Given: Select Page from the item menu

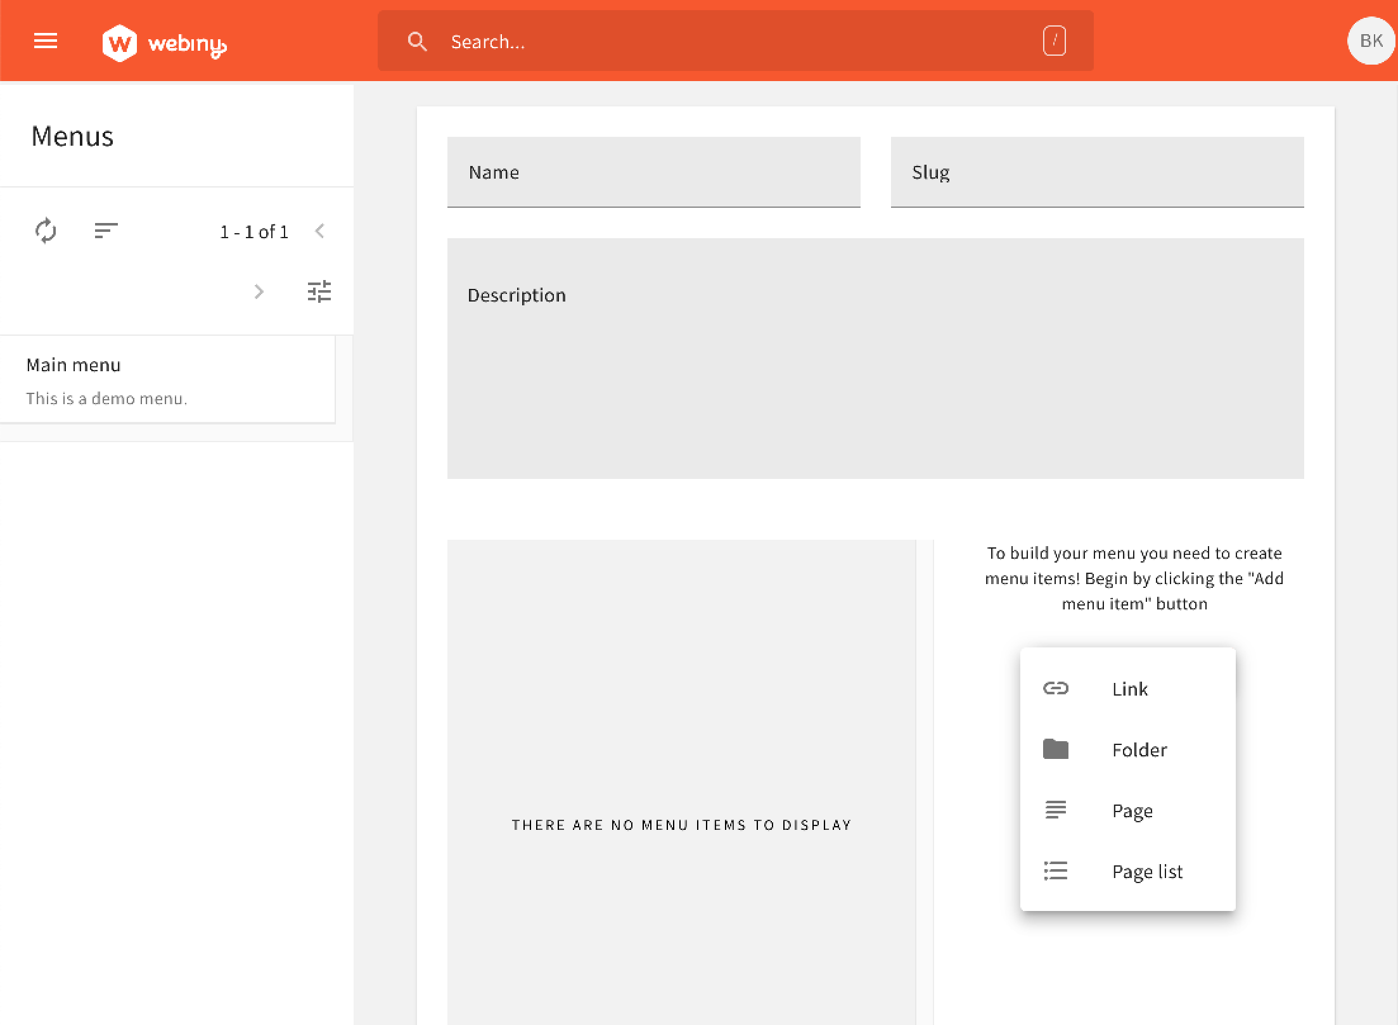Looking at the screenshot, I should click(x=1132, y=810).
